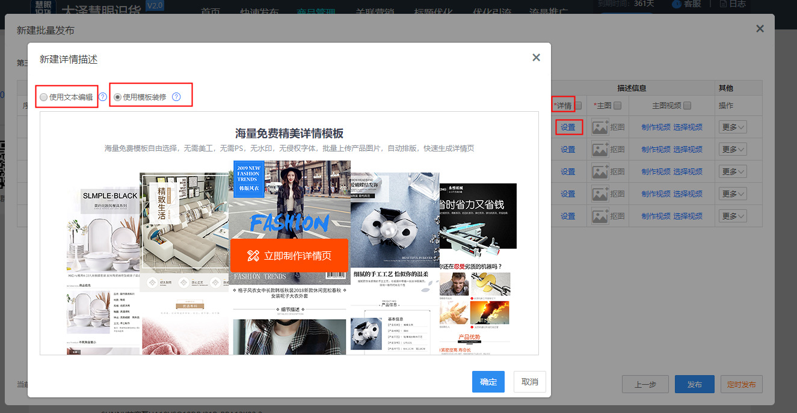797x413 pixels.
Task: Tick the 主图视频 header checkbox
Action: pos(688,106)
